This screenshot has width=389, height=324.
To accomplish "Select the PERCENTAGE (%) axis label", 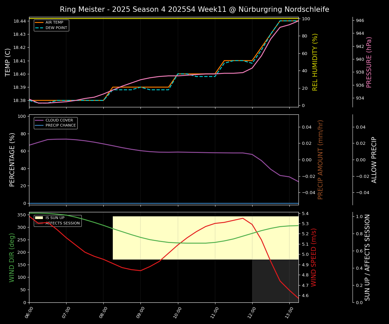I will 12,160.
